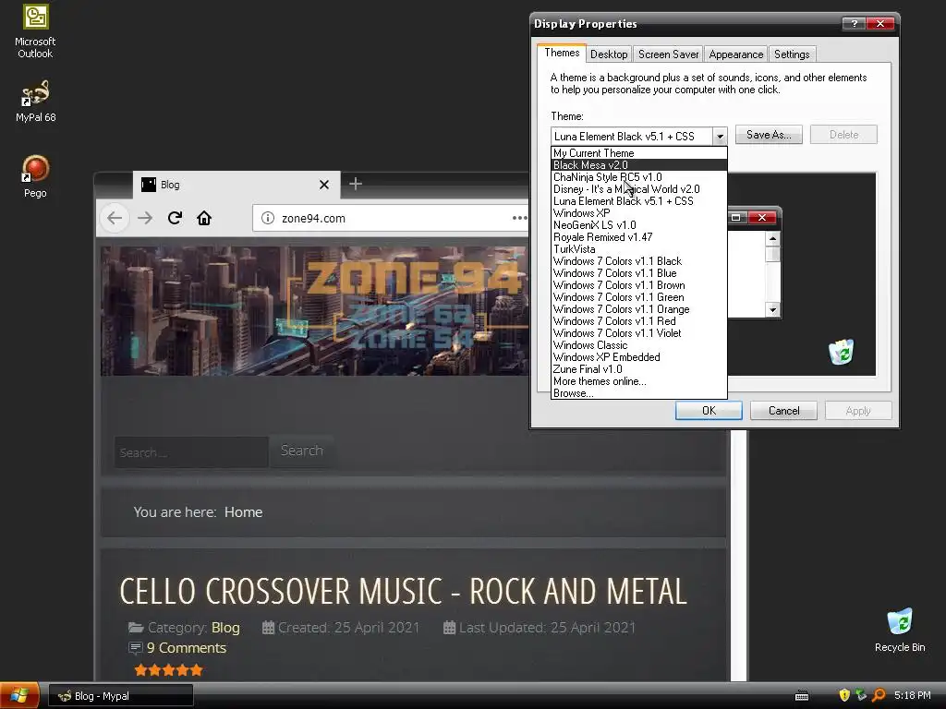Switch to the Themes tab
The width and height of the screenshot is (946, 709).
tap(562, 53)
